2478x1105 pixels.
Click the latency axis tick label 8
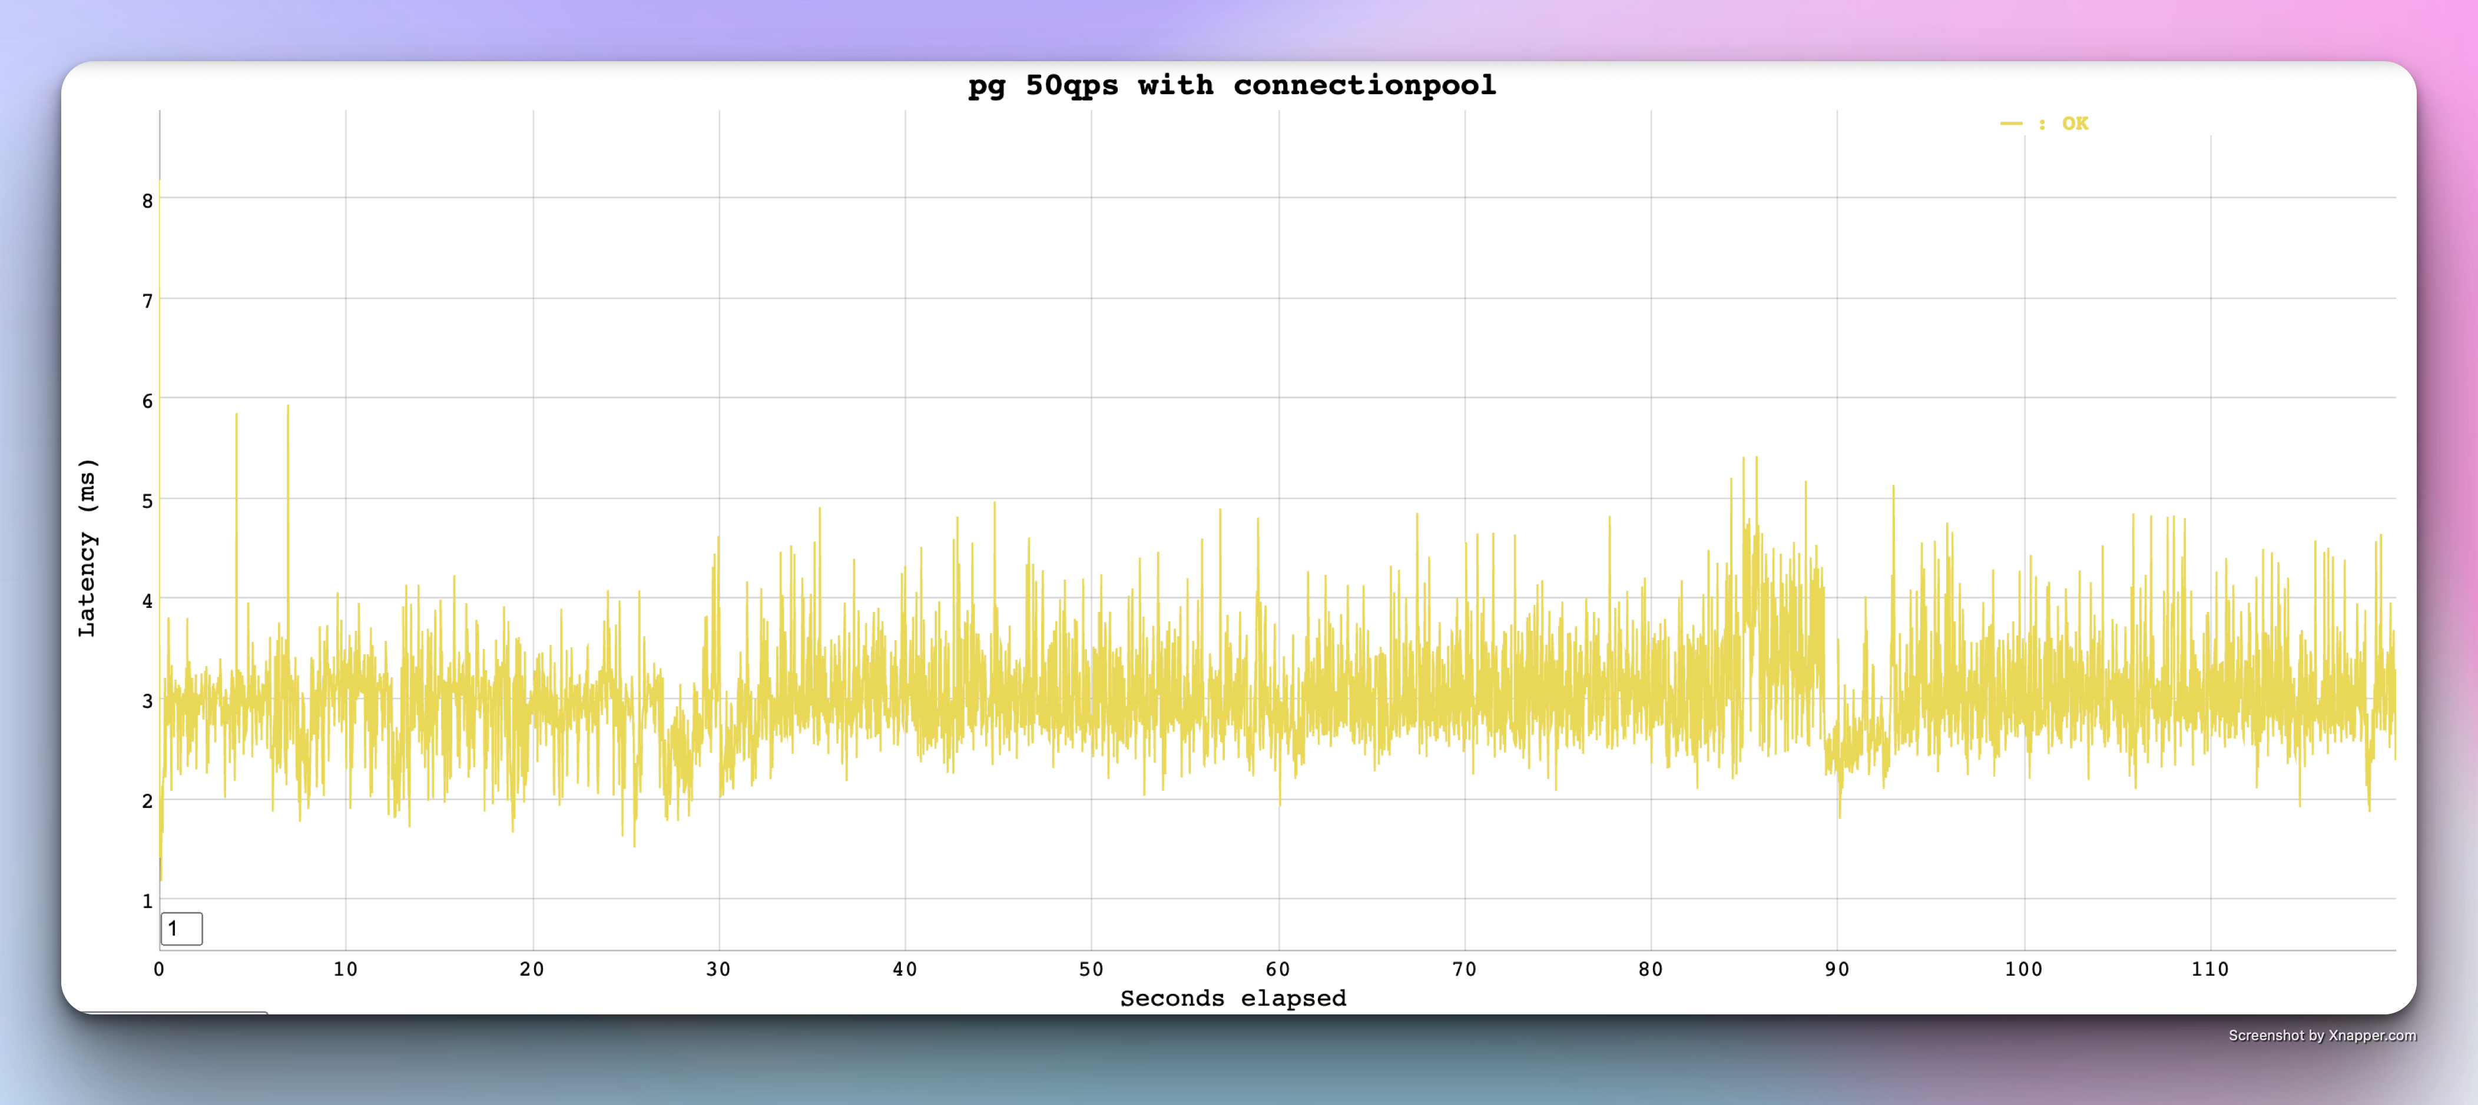pos(147,201)
